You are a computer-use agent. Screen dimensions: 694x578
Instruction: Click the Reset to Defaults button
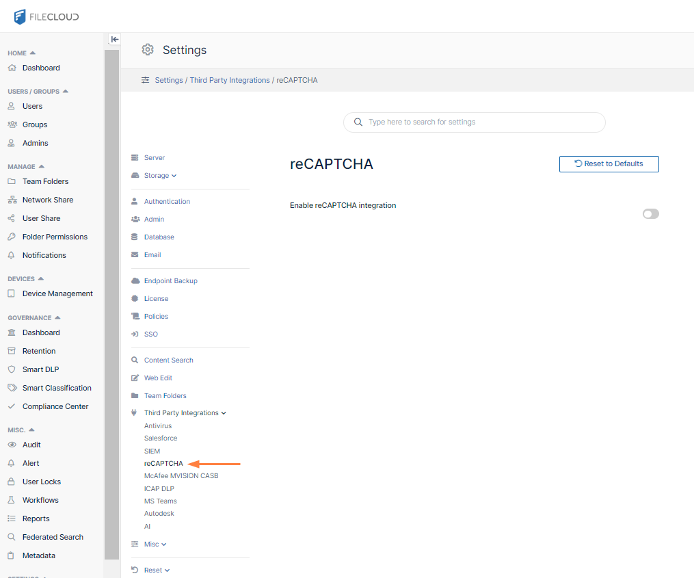click(x=609, y=164)
